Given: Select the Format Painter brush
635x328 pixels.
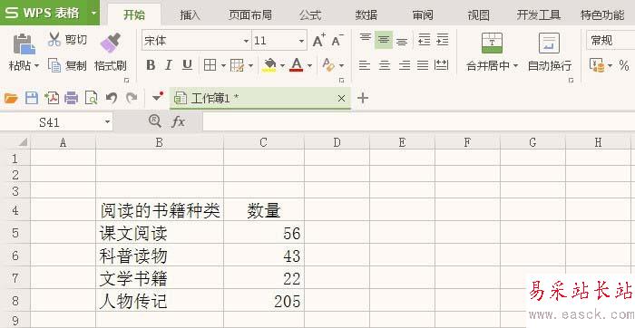Looking at the screenshot, I should [110, 43].
